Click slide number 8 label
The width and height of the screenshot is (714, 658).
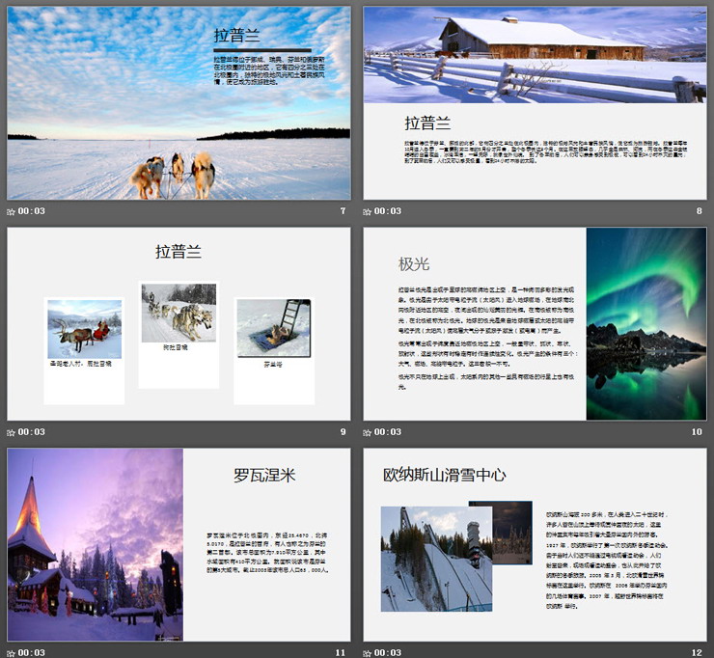click(699, 211)
